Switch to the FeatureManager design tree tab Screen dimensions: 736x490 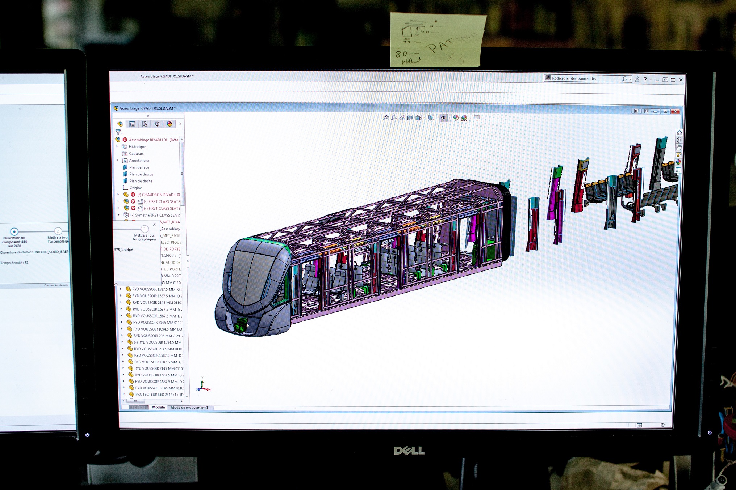coord(120,124)
